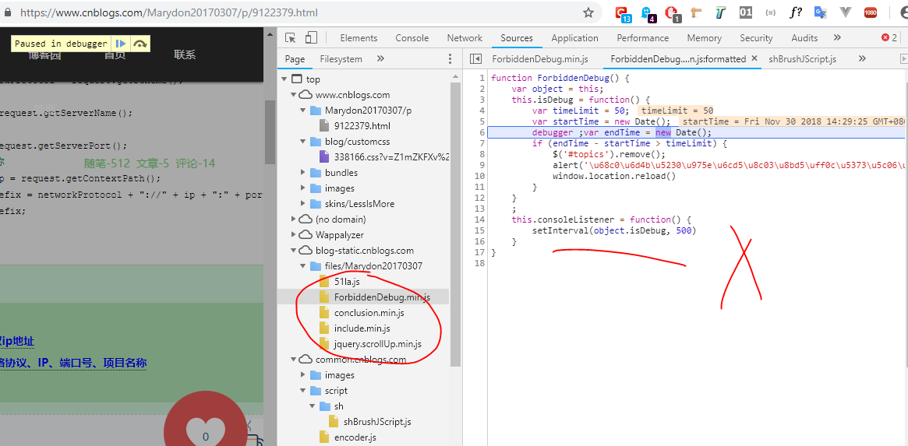Open include.min.js file
The image size is (908, 446).
click(x=362, y=328)
